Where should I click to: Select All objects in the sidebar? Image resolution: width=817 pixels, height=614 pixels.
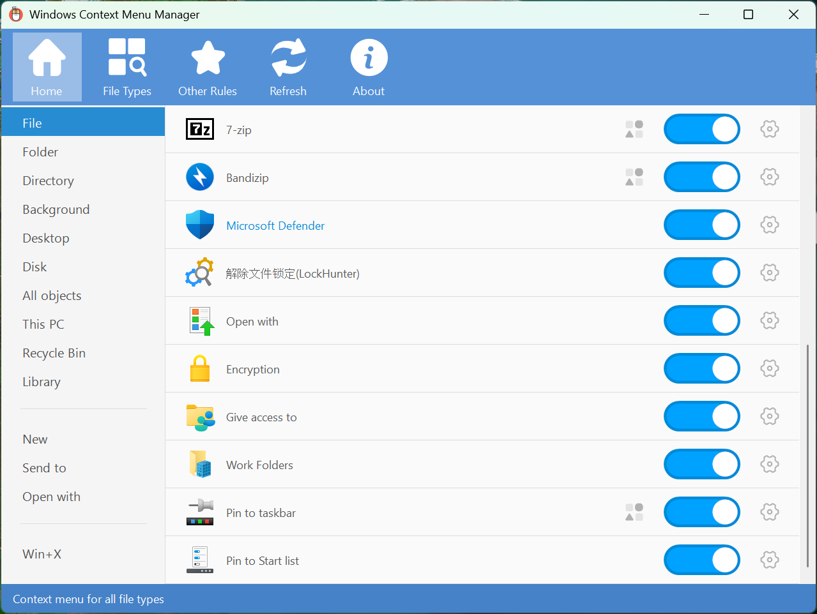[x=83, y=296]
